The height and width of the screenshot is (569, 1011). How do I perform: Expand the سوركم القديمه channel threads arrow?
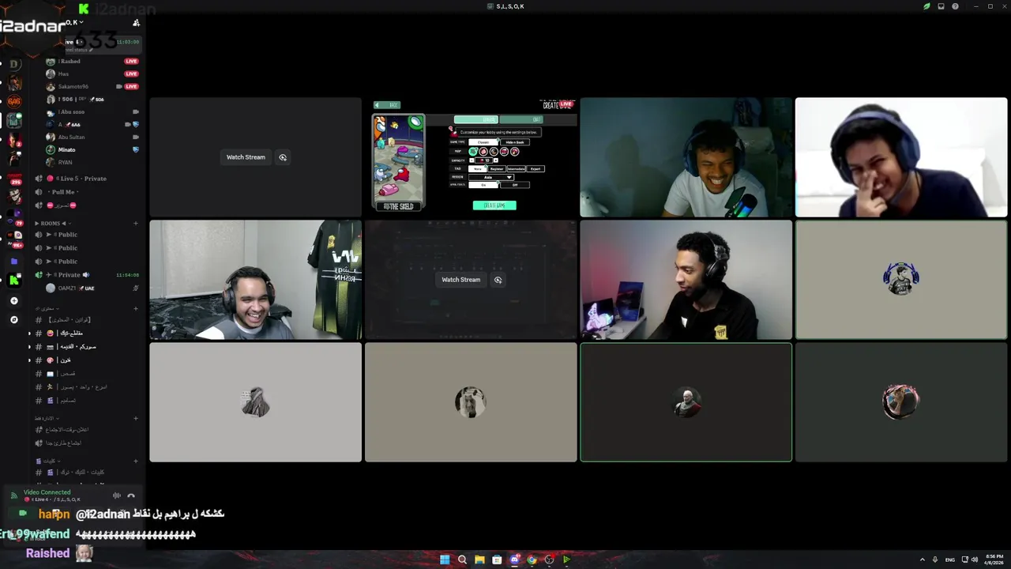tap(30, 347)
